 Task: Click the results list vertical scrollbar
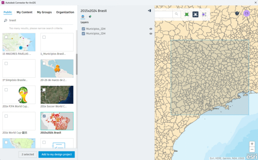[77, 64]
